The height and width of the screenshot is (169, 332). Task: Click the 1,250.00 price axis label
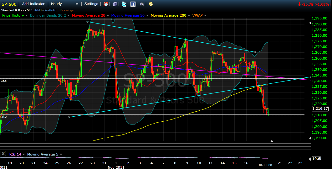[319, 70]
